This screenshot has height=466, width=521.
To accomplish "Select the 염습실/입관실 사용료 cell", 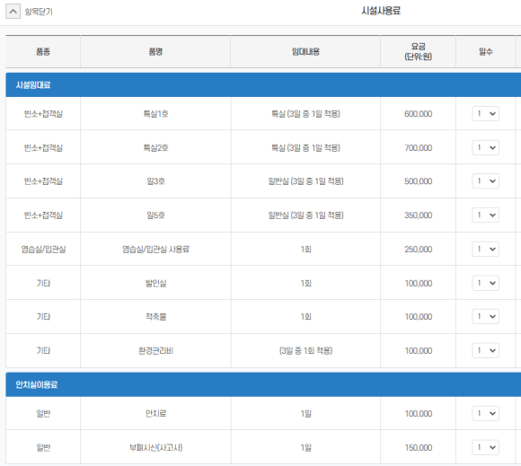I will pyautogui.click(x=155, y=249).
